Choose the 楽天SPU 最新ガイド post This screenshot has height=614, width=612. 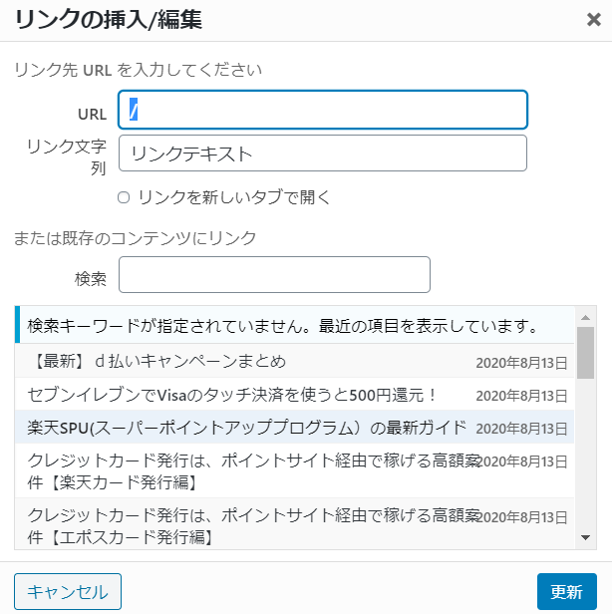coord(294,428)
